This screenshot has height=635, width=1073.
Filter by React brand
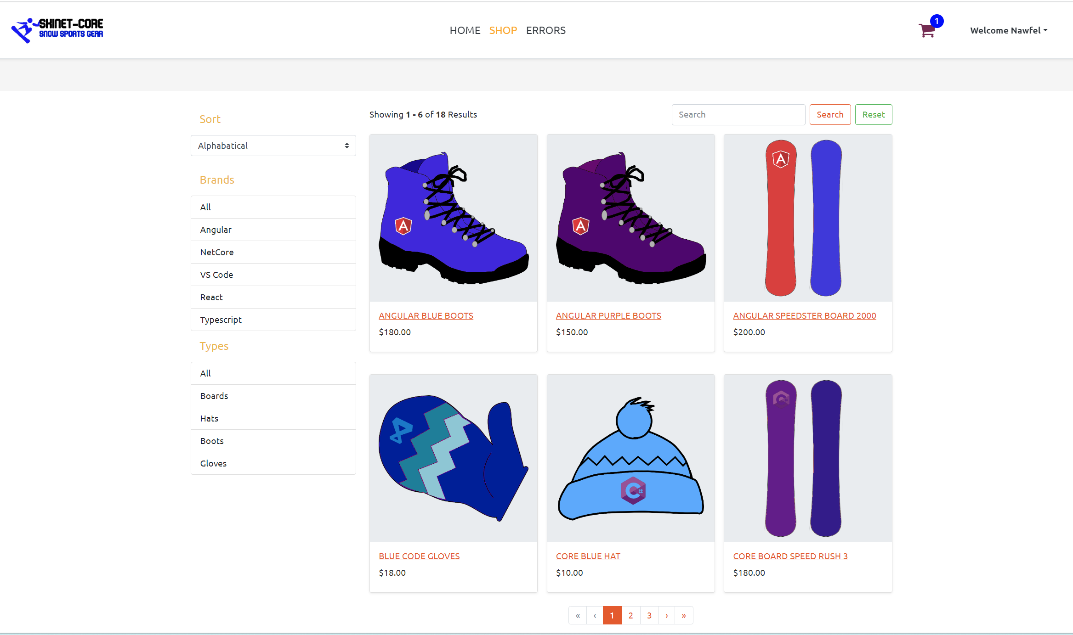point(273,297)
